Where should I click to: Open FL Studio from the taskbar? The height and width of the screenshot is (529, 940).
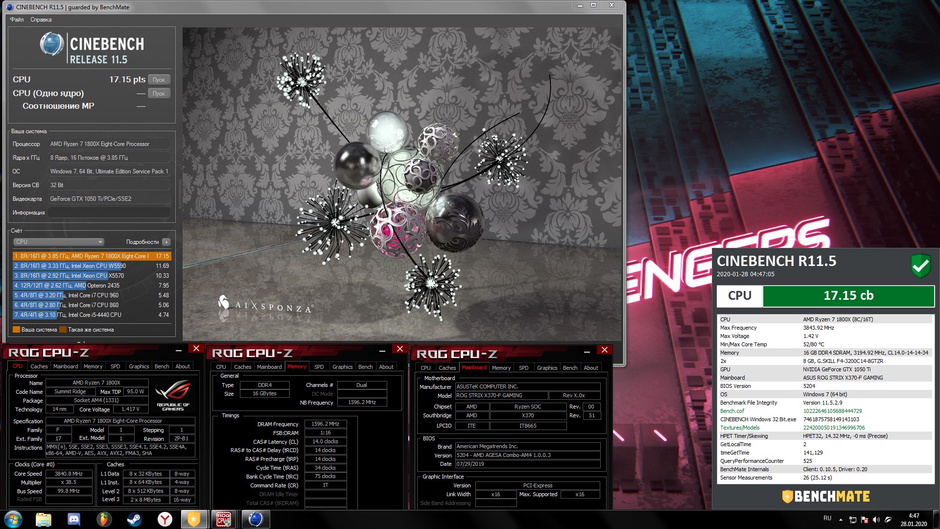tap(104, 519)
